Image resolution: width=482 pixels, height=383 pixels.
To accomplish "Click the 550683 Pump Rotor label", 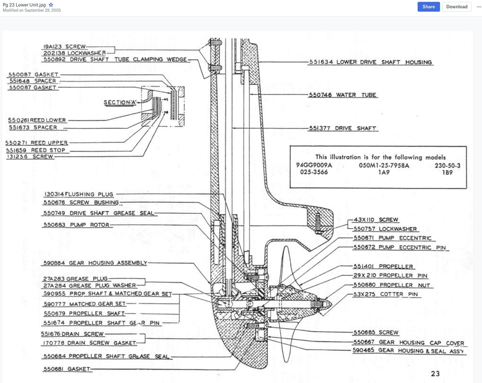I will pyautogui.click(x=76, y=225).
